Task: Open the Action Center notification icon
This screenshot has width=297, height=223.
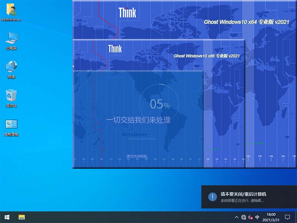Action: [x=287, y=217]
